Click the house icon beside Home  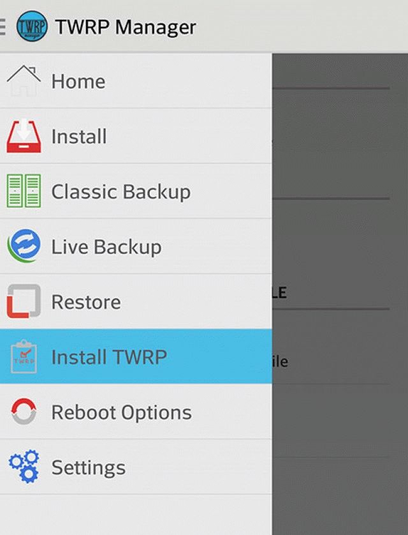24,81
